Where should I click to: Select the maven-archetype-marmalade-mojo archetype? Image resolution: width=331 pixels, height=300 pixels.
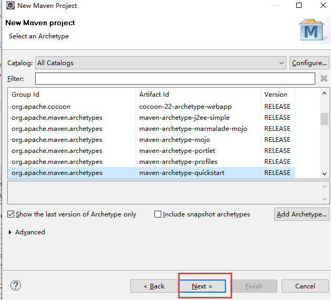coord(151,129)
